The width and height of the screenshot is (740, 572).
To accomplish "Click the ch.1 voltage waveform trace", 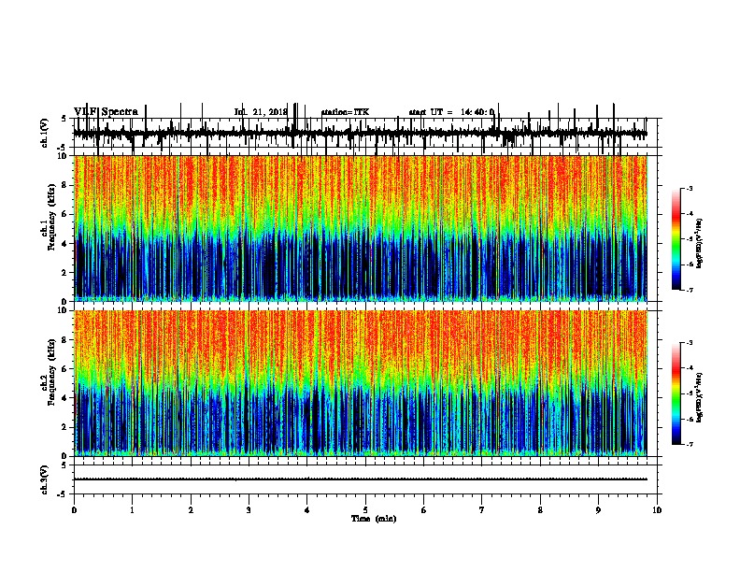I will coord(360,134).
